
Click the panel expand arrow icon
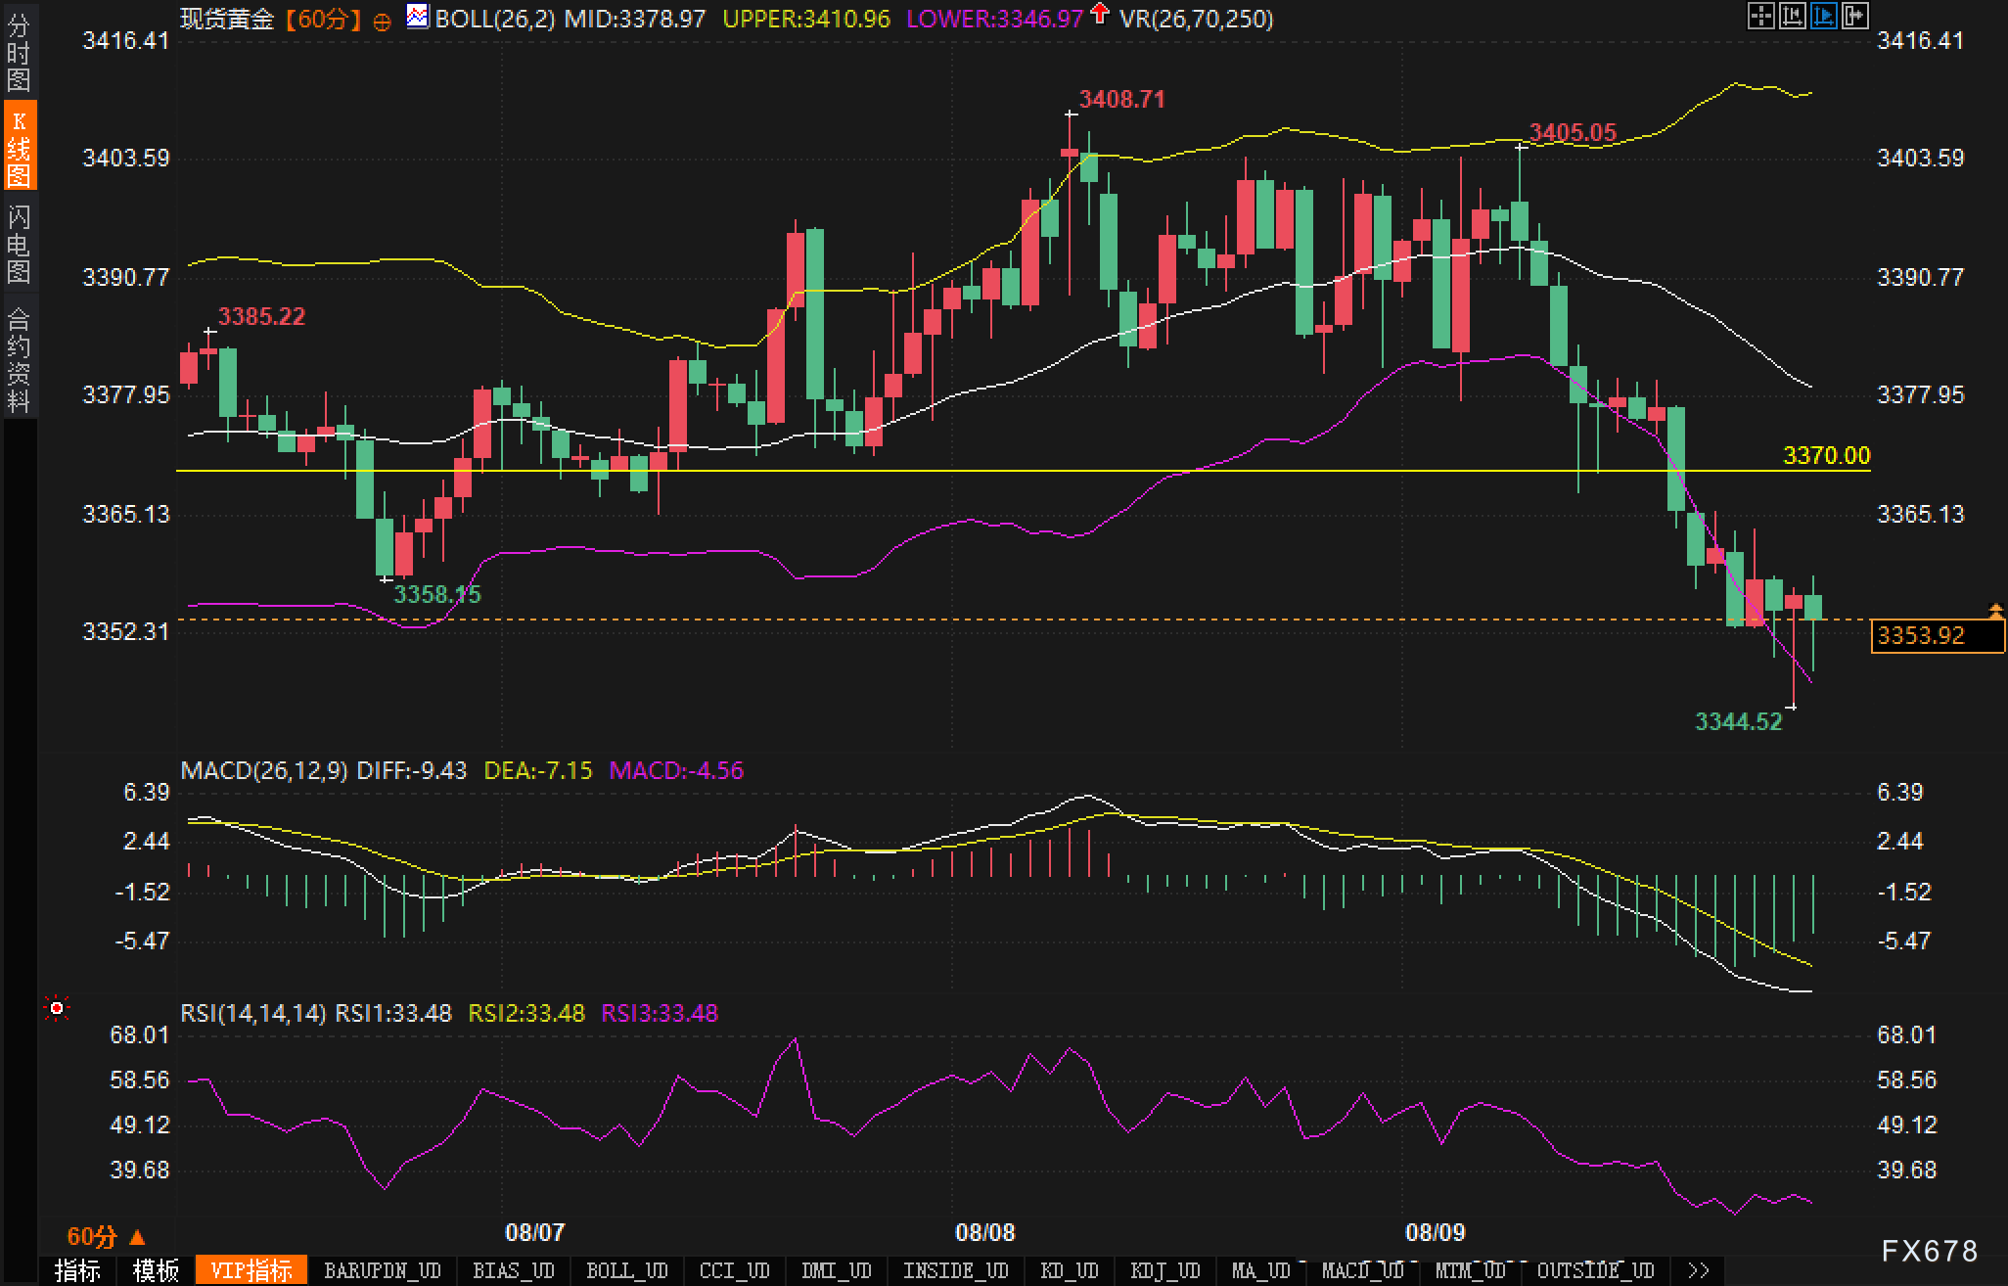tap(1855, 16)
